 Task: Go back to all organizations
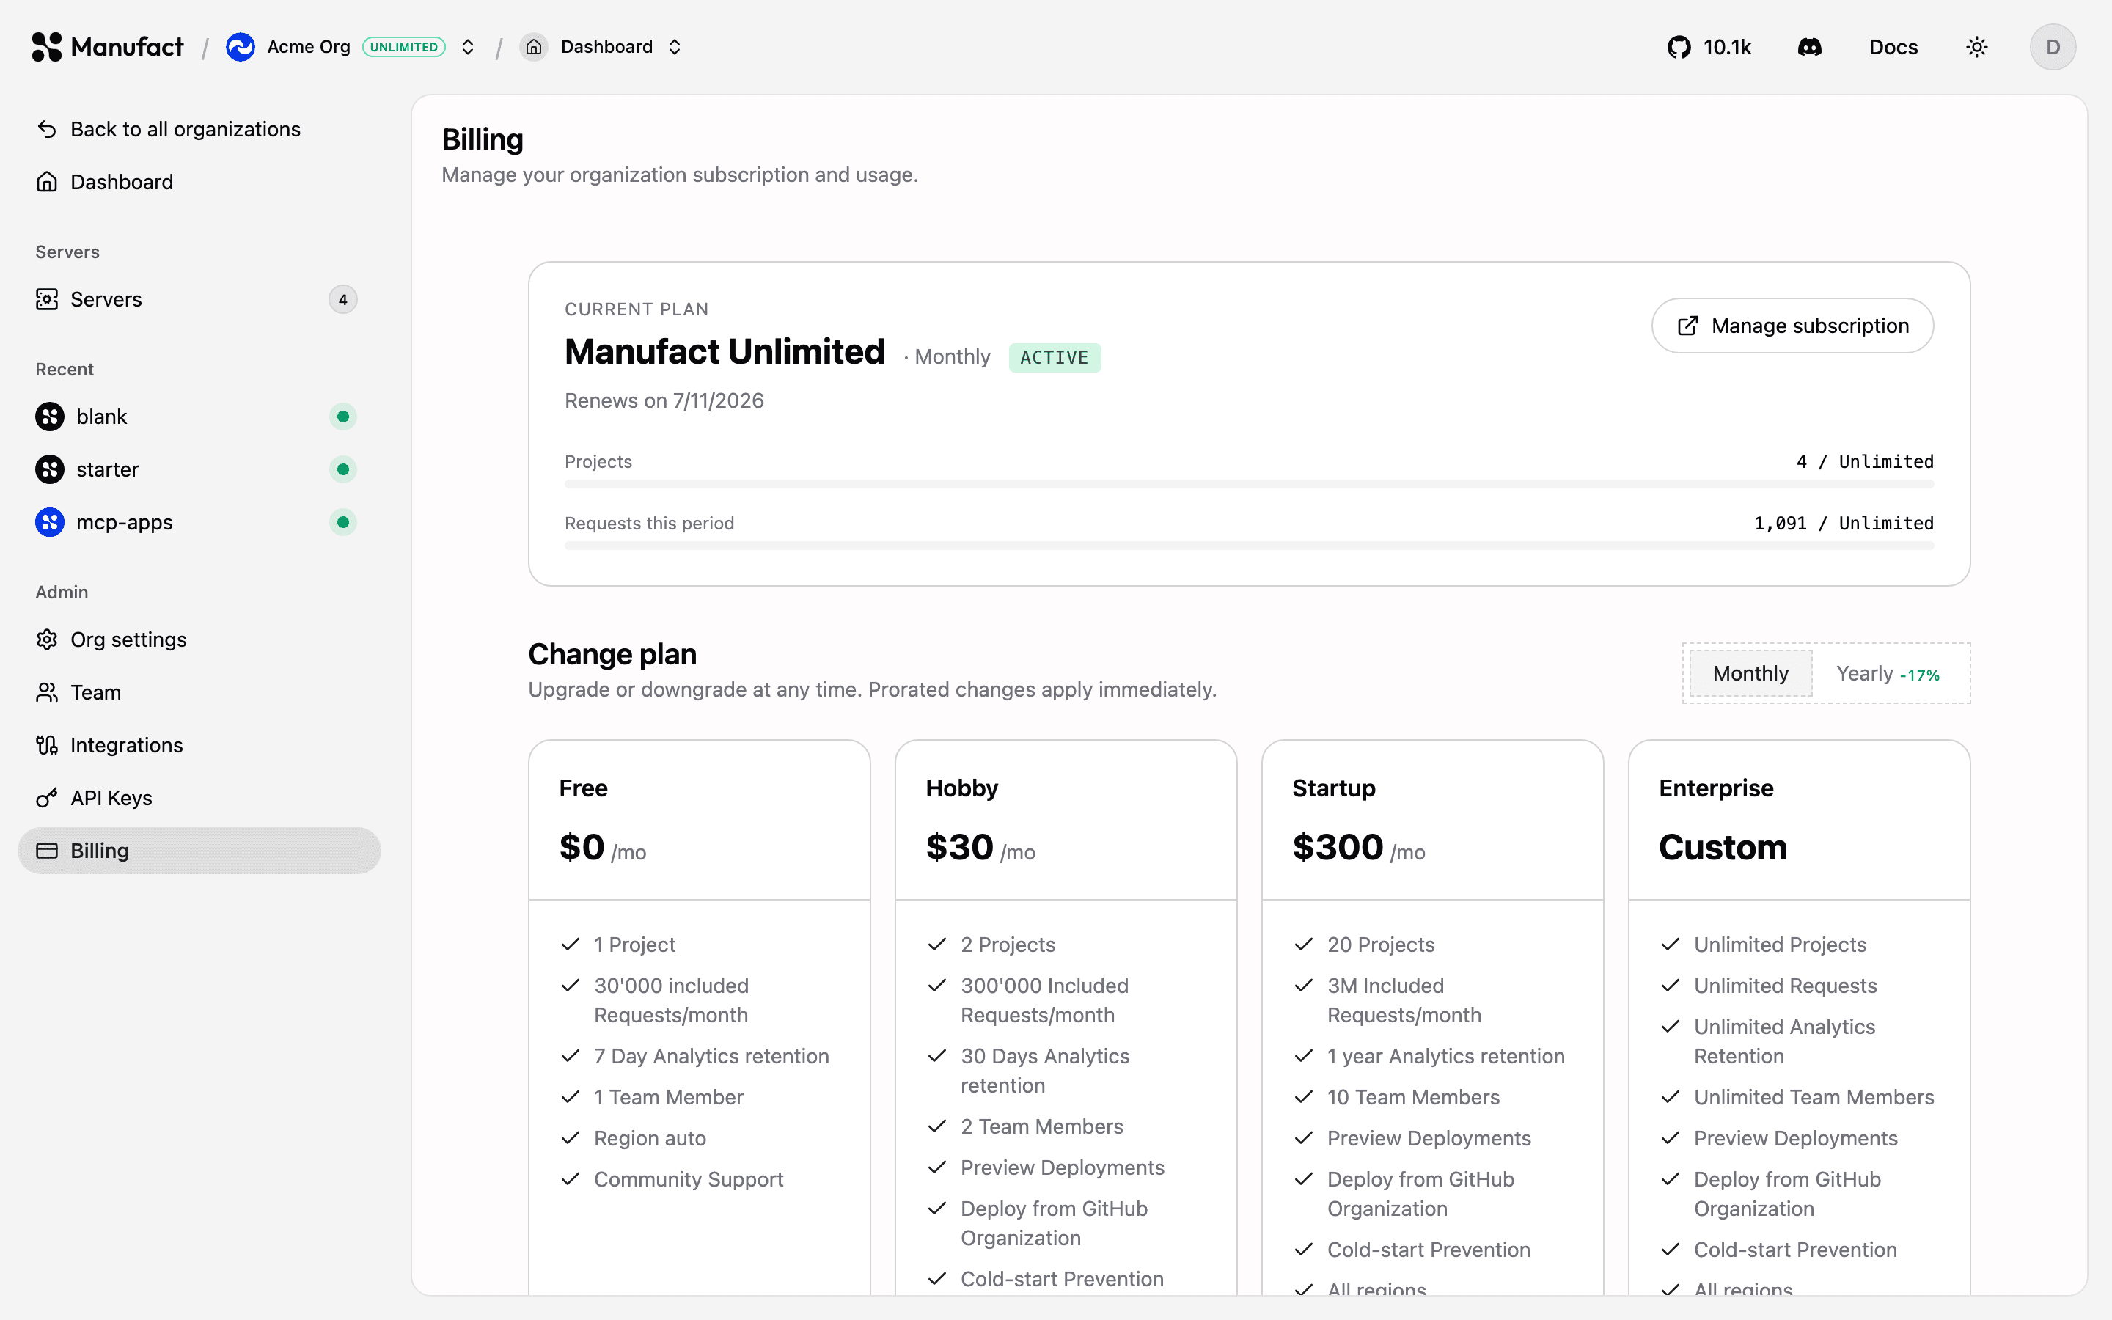pos(199,129)
